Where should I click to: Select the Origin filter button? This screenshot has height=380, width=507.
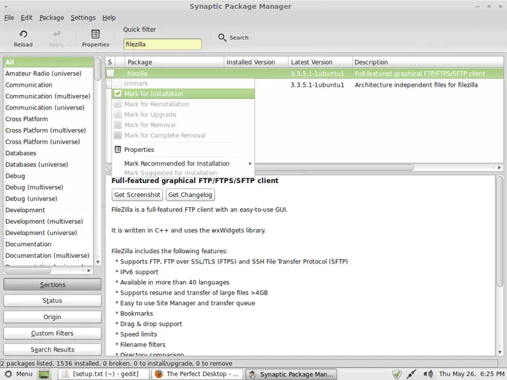[x=53, y=317]
